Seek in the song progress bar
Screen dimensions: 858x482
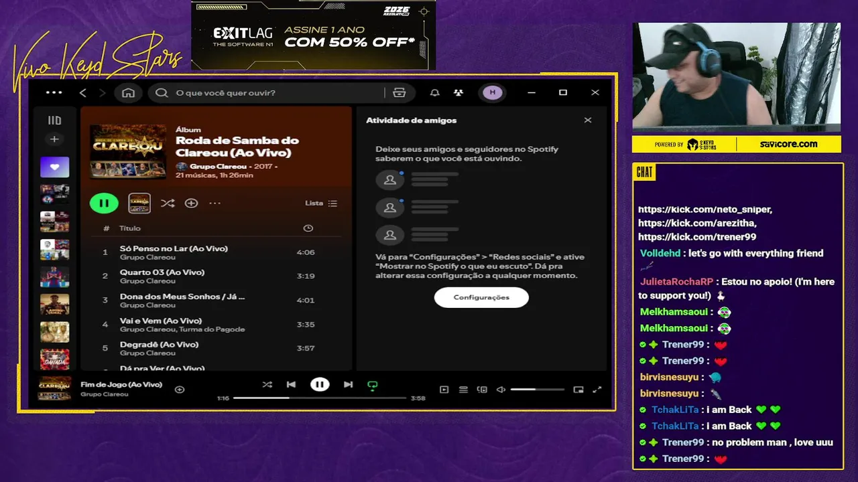320,398
